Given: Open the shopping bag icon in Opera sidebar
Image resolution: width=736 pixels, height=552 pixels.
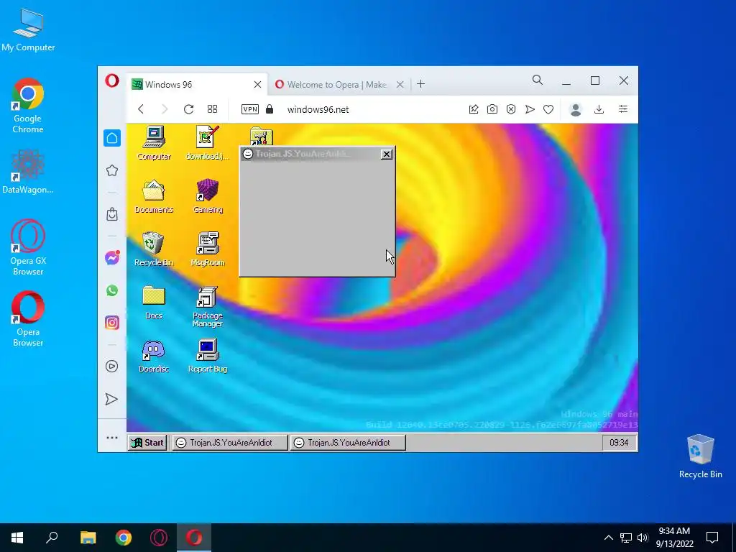Looking at the screenshot, I should pos(111,214).
